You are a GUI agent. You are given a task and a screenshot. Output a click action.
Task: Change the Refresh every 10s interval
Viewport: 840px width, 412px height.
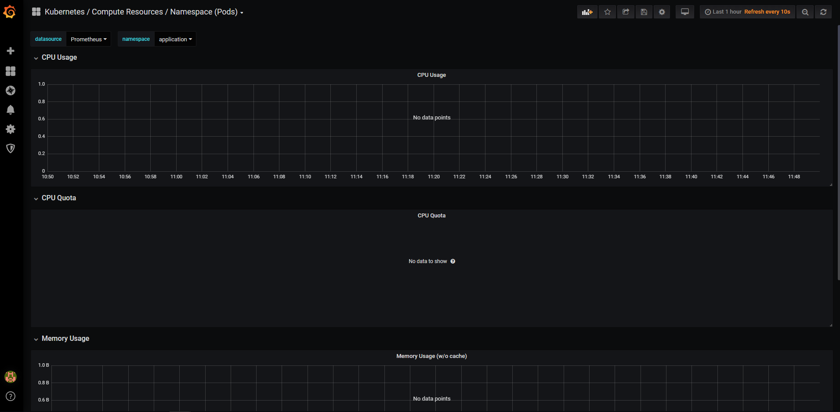[x=767, y=12]
